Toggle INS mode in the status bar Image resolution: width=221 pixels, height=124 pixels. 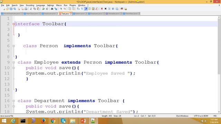click(x=215, y=116)
